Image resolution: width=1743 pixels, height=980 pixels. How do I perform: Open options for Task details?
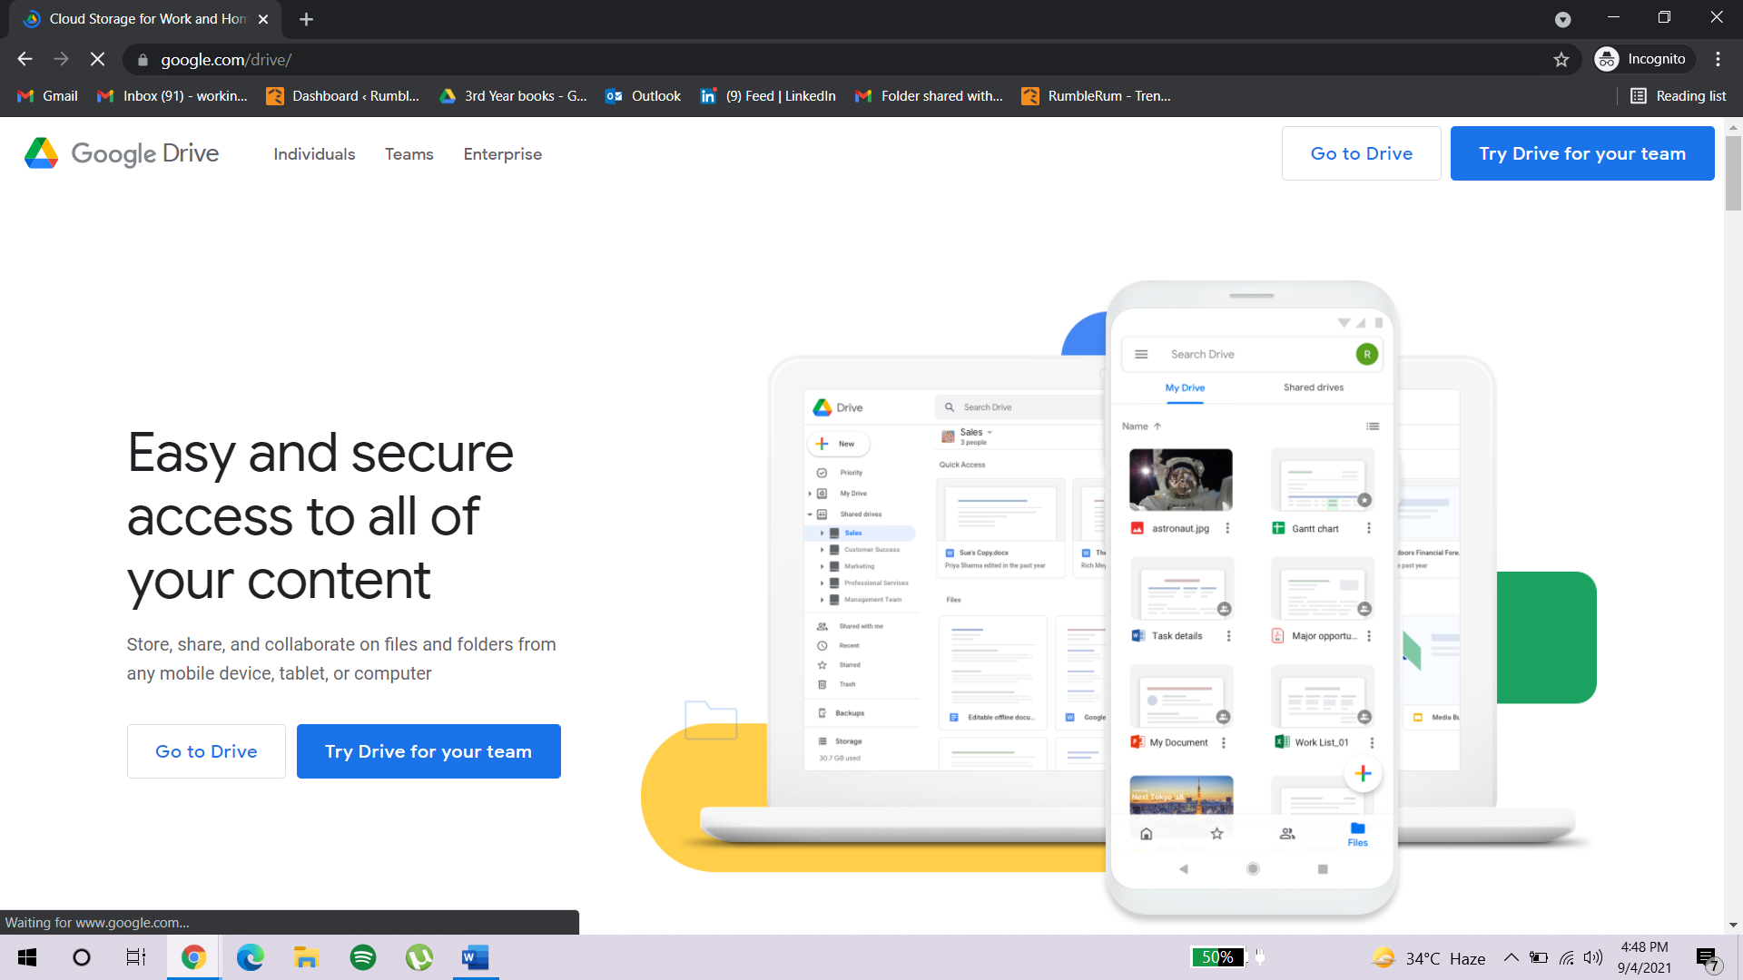click(x=1228, y=636)
